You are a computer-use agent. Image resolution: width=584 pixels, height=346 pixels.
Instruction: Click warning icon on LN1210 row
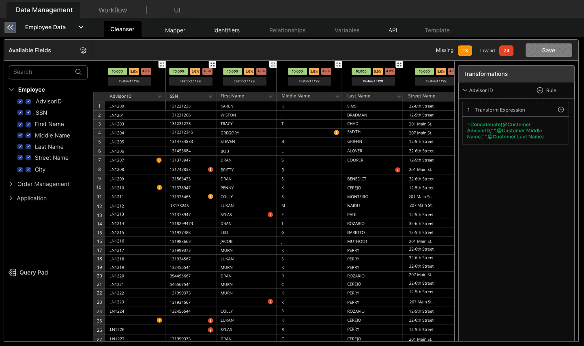pos(159,187)
